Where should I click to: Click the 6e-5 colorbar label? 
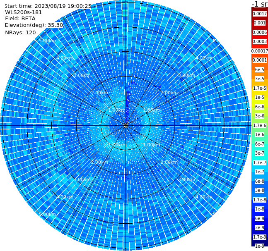[260, 69]
